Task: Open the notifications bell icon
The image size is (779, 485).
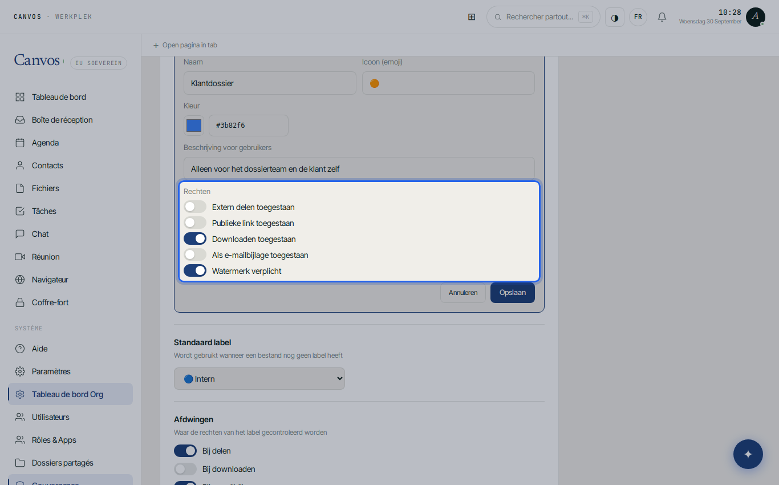Action: [662, 17]
